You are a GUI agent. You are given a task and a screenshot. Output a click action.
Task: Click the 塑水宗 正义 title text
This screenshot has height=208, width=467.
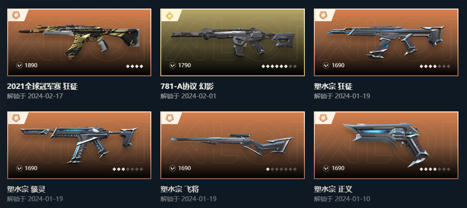click(333, 189)
